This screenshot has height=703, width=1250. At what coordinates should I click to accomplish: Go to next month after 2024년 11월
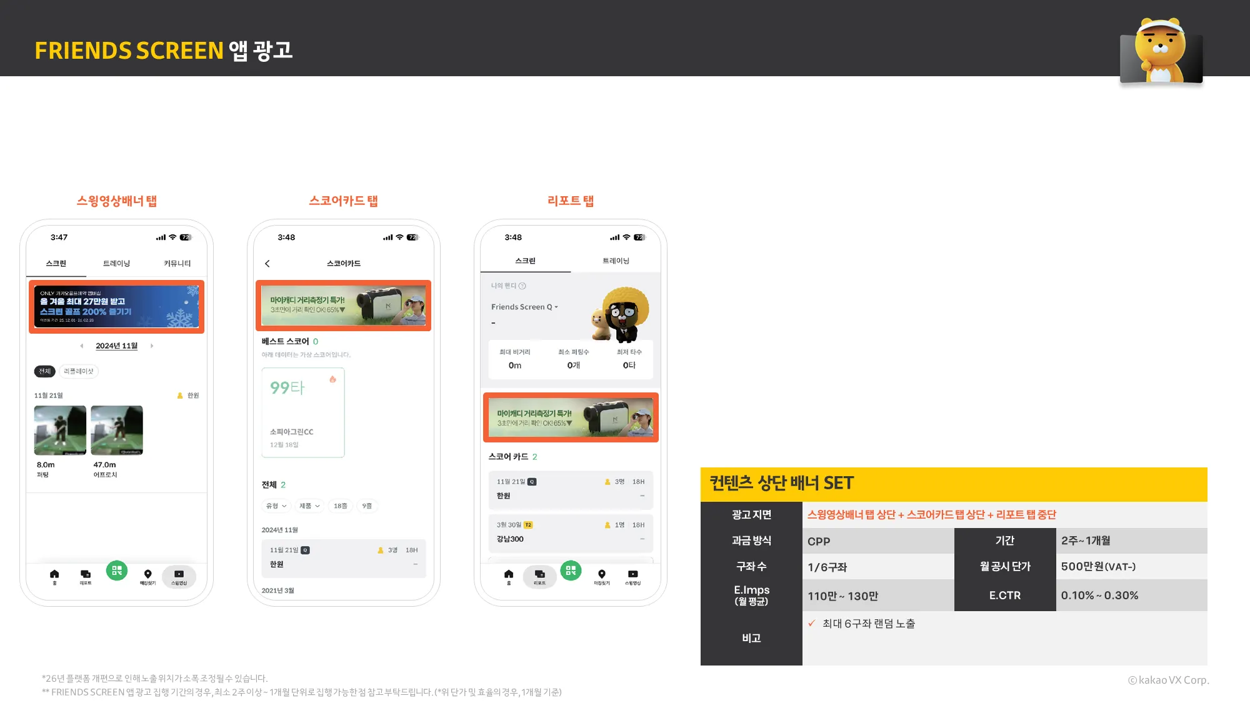[152, 346]
